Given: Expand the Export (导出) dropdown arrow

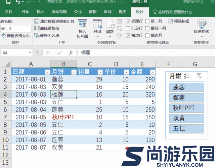Looking at the screenshot, I should click(x=98, y=37).
